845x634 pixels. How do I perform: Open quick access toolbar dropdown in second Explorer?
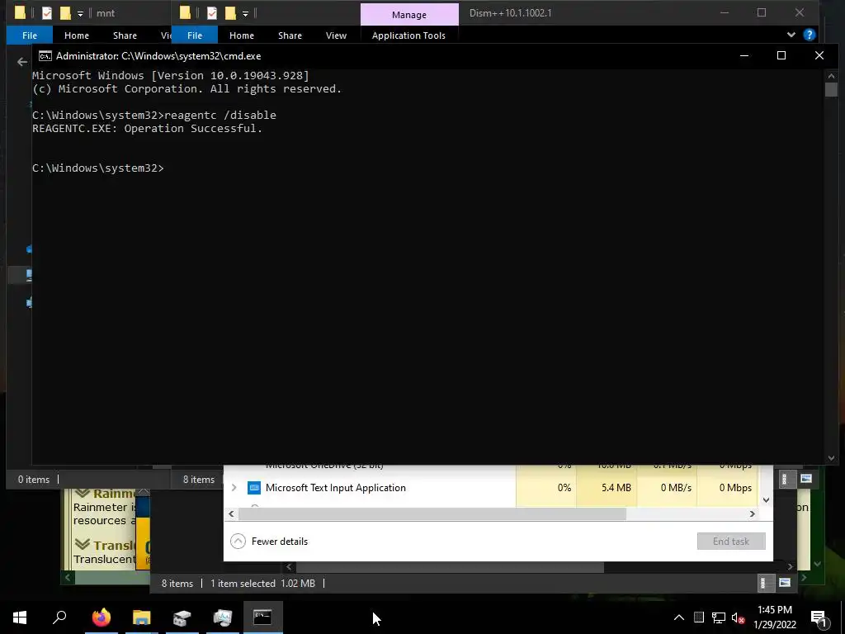coord(245,13)
